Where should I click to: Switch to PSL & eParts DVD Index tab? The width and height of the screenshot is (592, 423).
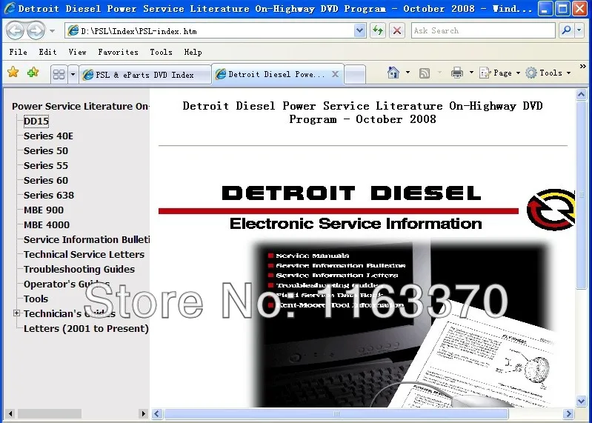[145, 75]
